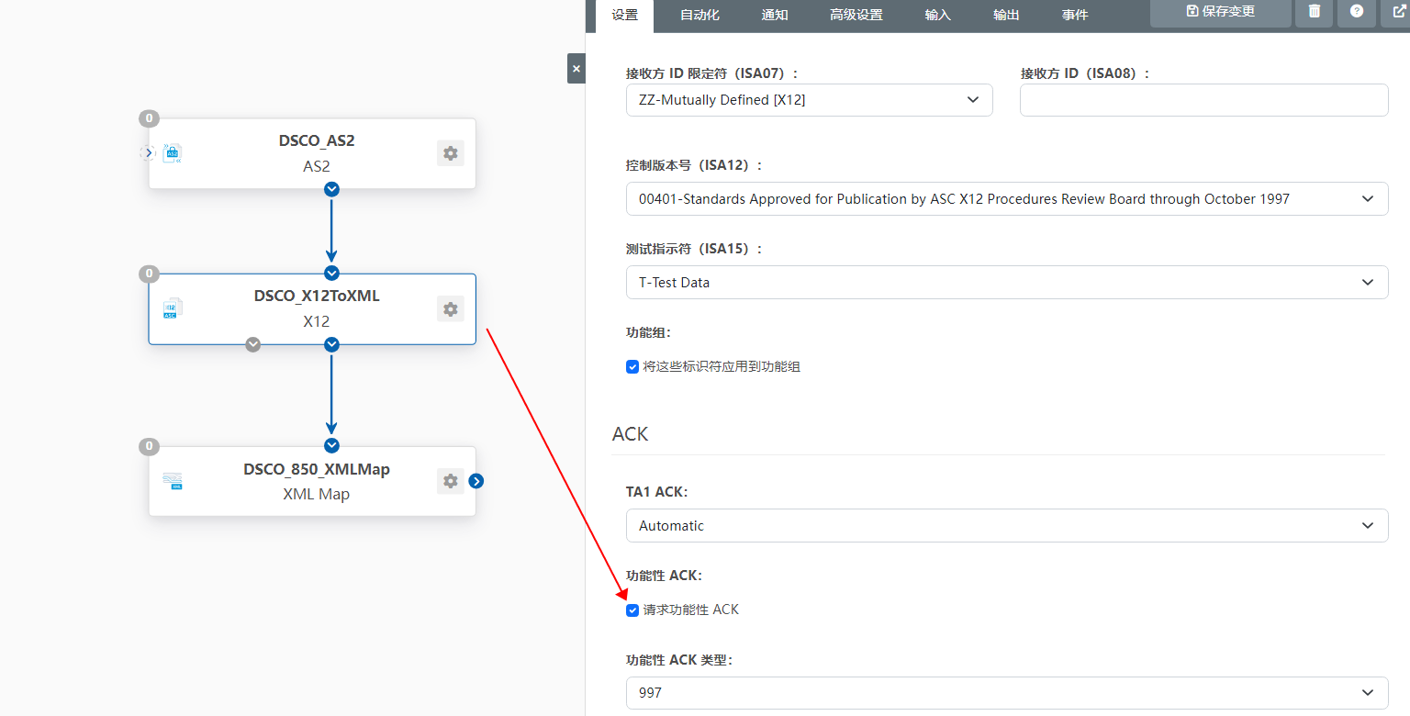Click the X12 connector type icon
Viewport: 1410px width, 716px height.
point(172,308)
